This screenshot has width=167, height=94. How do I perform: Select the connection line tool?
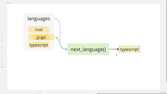(x=2, y=52)
